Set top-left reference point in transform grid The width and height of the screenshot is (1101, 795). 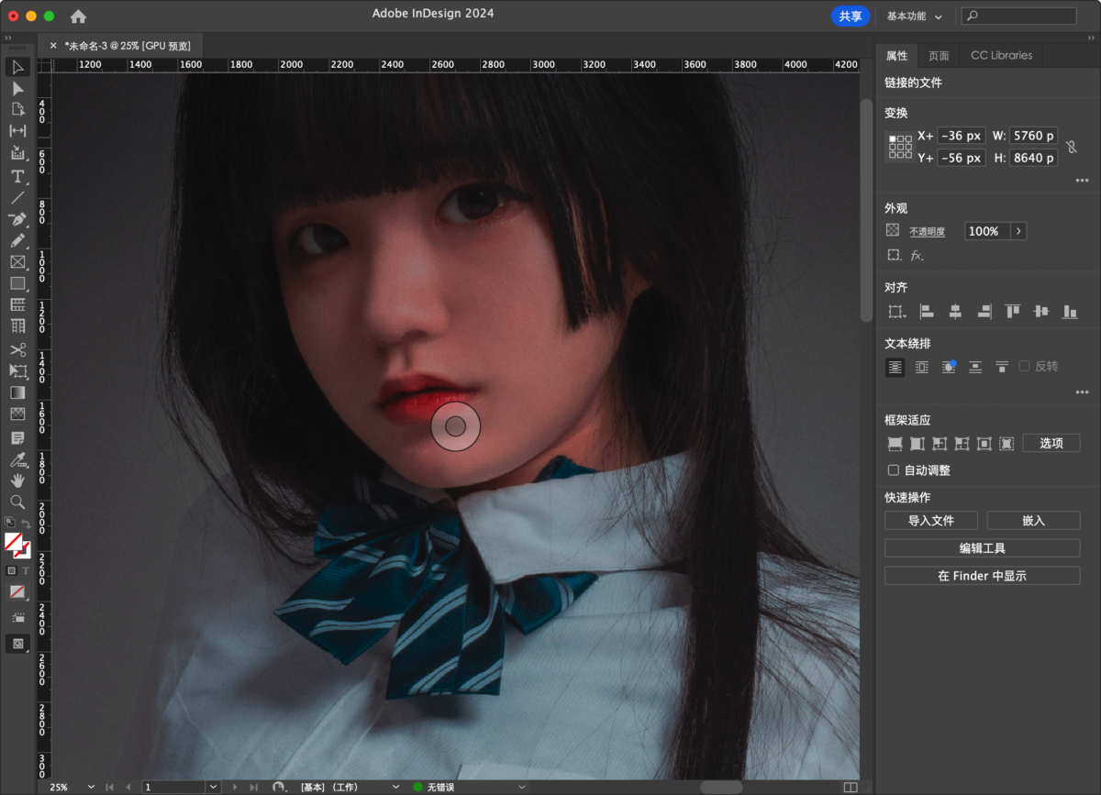coord(893,138)
